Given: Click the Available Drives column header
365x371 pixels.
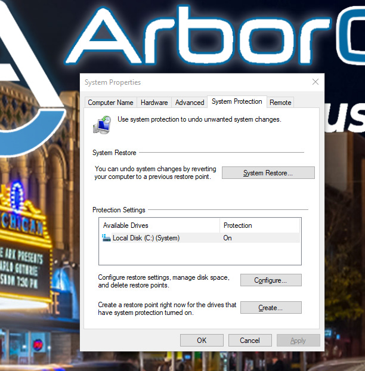Looking at the screenshot, I should [x=160, y=225].
